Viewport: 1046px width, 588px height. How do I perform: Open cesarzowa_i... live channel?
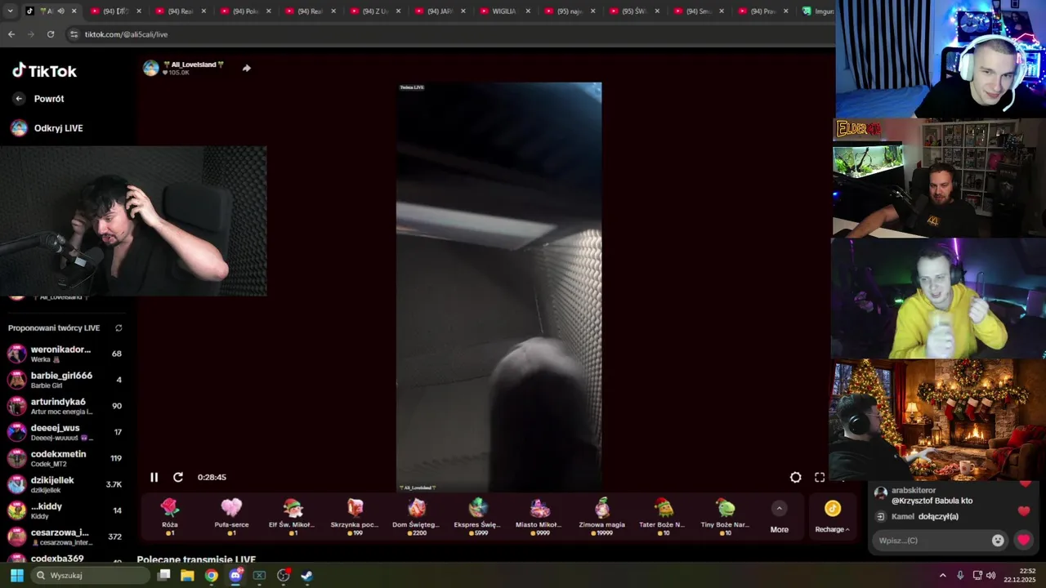(x=65, y=537)
